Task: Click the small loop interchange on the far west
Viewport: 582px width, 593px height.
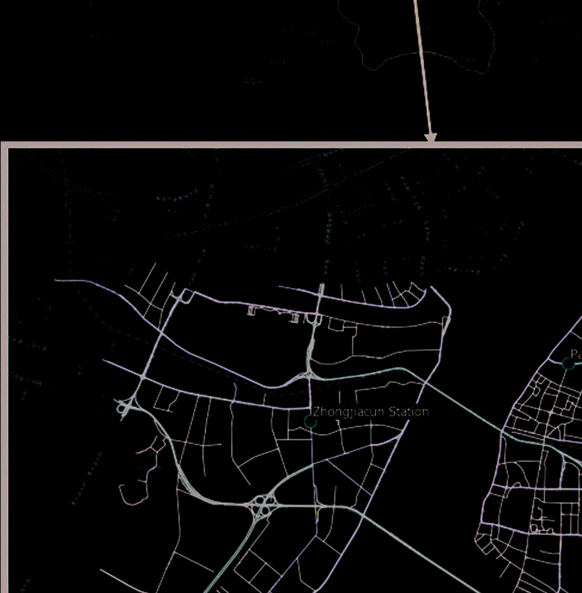Action: [124, 408]
